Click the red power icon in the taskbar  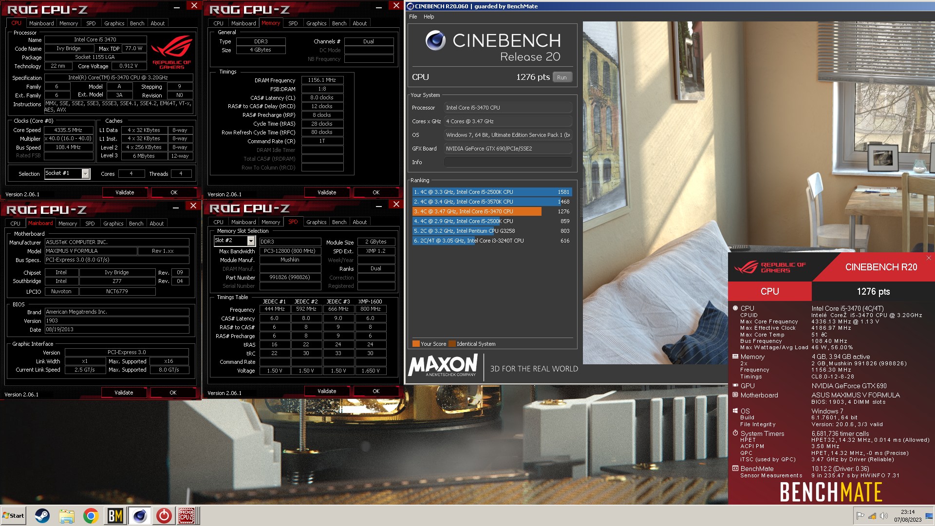click(x=164, y=515)
